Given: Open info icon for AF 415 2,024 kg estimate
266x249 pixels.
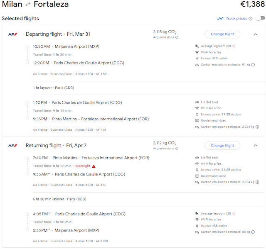Looking at the screenshot, I should (x=257, y=182).
